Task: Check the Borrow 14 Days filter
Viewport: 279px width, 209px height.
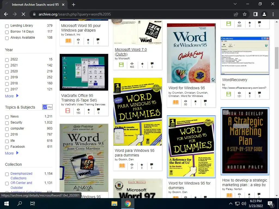Action: 7,32
